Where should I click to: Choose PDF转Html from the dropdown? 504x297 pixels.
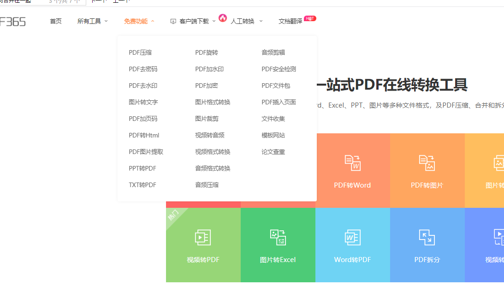tap(144, 135)
